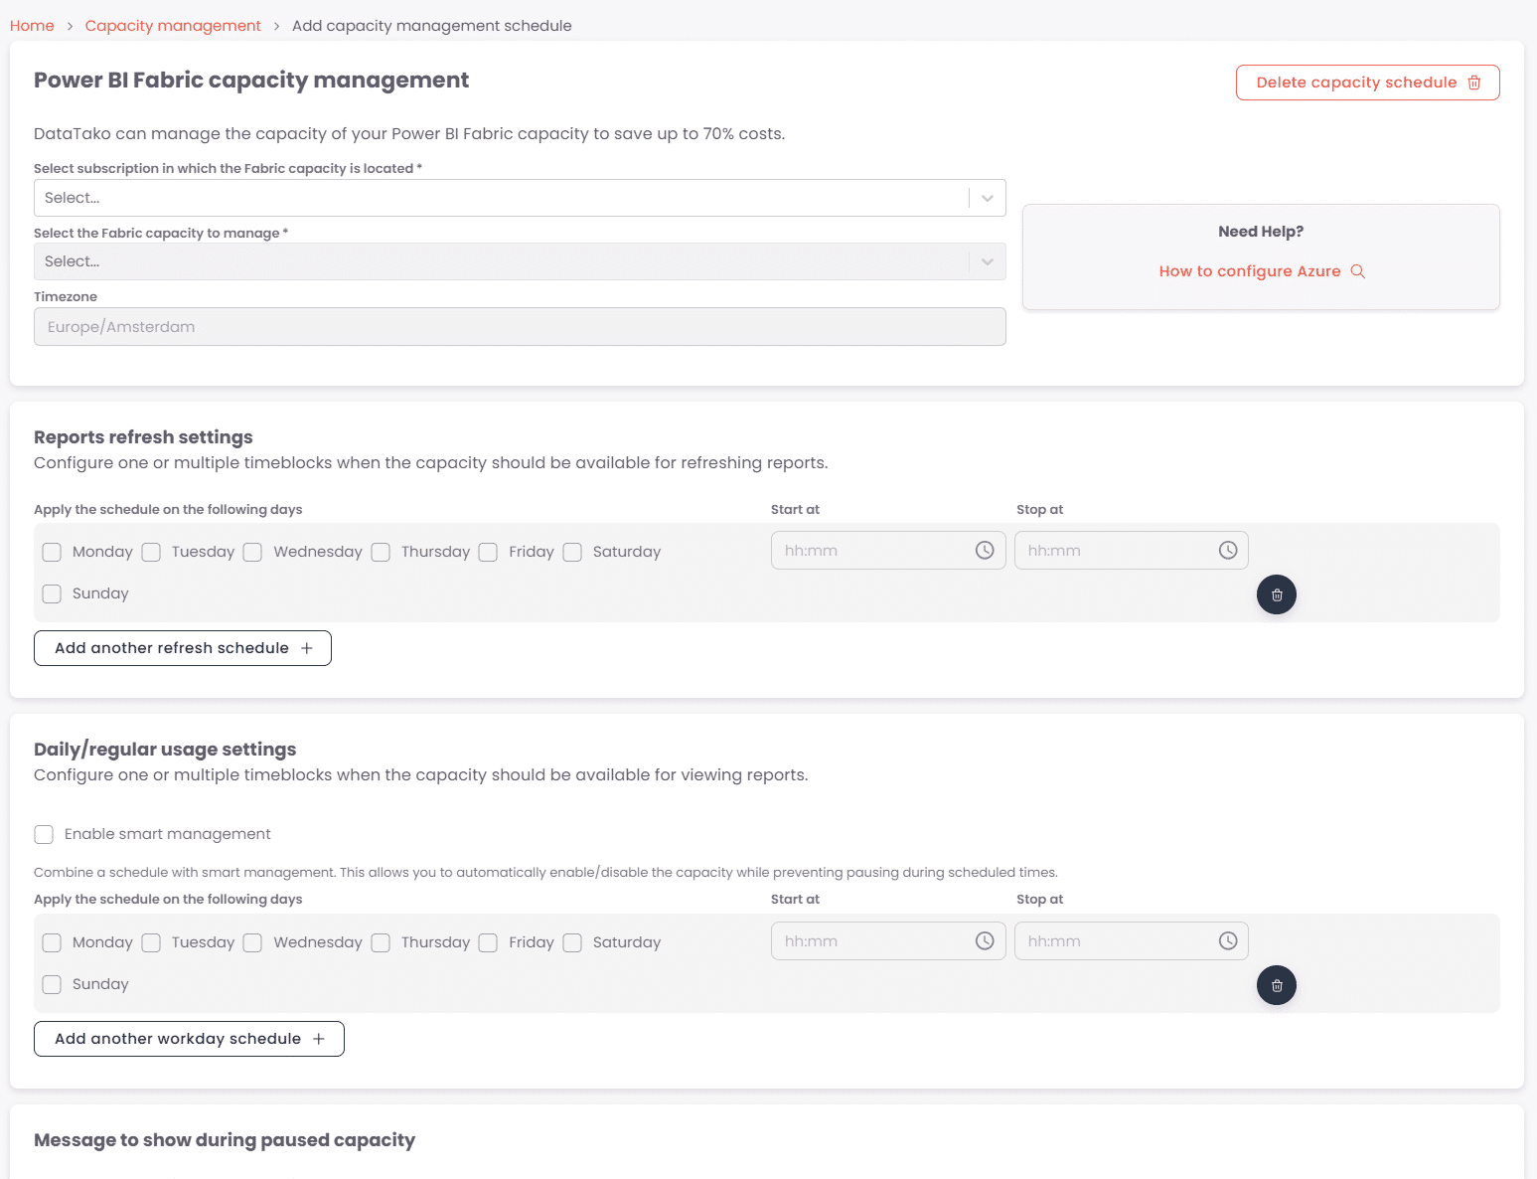This screenshot has width=1537, height=1179.
Task: Check Tuesday in reports refresh settings
Action: 151,552
